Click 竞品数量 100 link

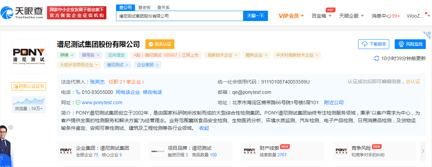tap(204, 155)
